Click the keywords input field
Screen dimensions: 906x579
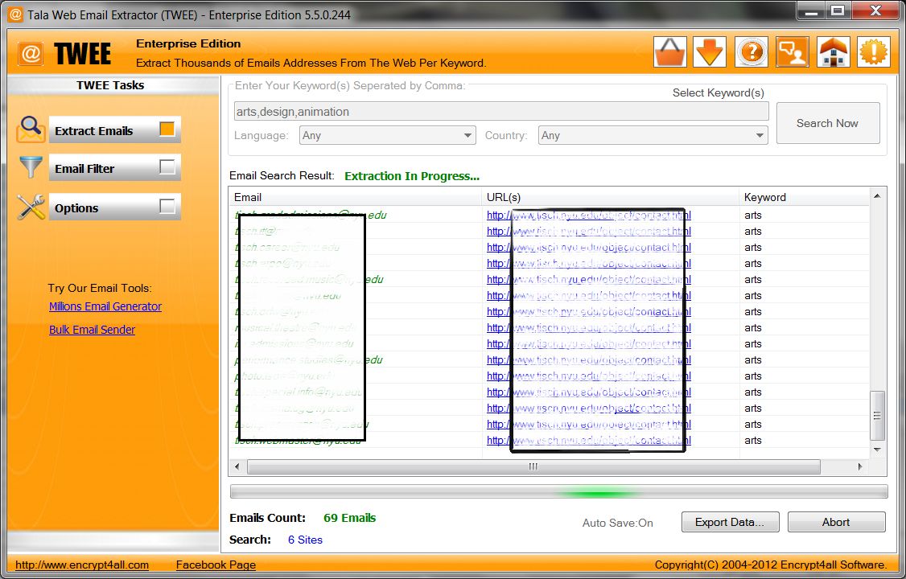pyautogui.click(x=501, y=112)
